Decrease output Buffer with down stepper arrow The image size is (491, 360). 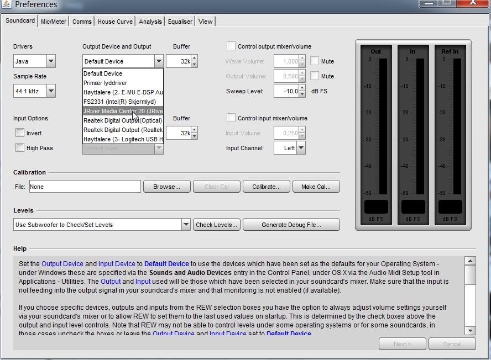[194, 64]
